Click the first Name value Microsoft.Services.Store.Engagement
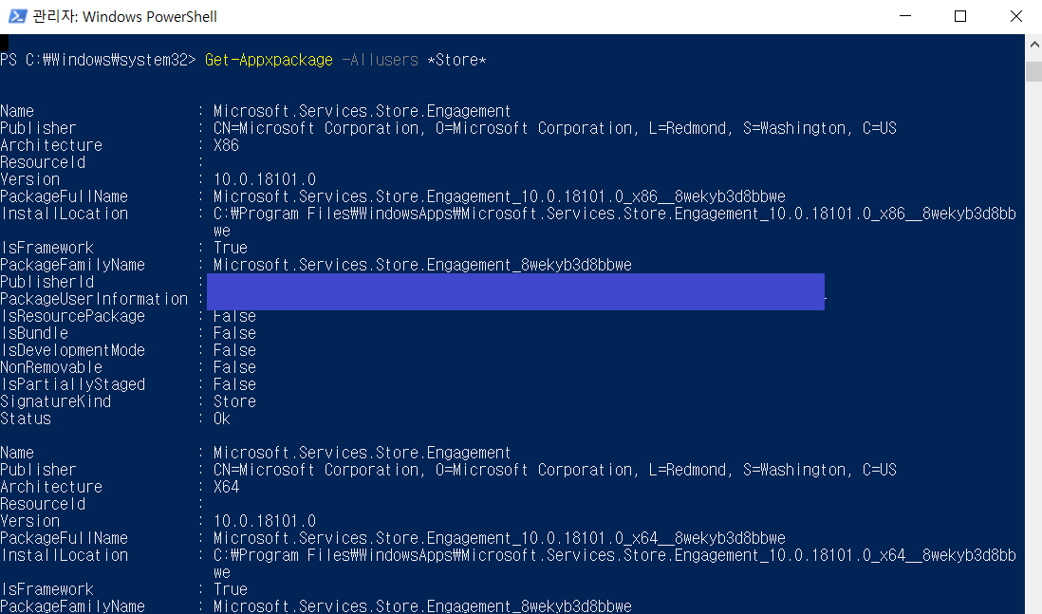The height and width of the screenshot is (614, 1042). pyautogui.click(x=363, y=111)
